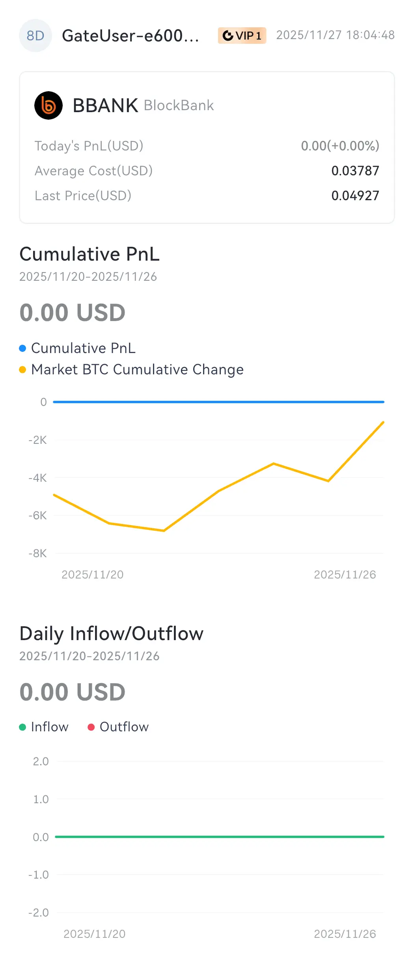Select the BBANK token name
This screenshot has width=414, height=958.
tap(105, 105)
